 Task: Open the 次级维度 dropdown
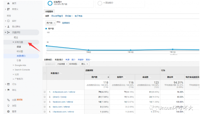pos(62,64)
